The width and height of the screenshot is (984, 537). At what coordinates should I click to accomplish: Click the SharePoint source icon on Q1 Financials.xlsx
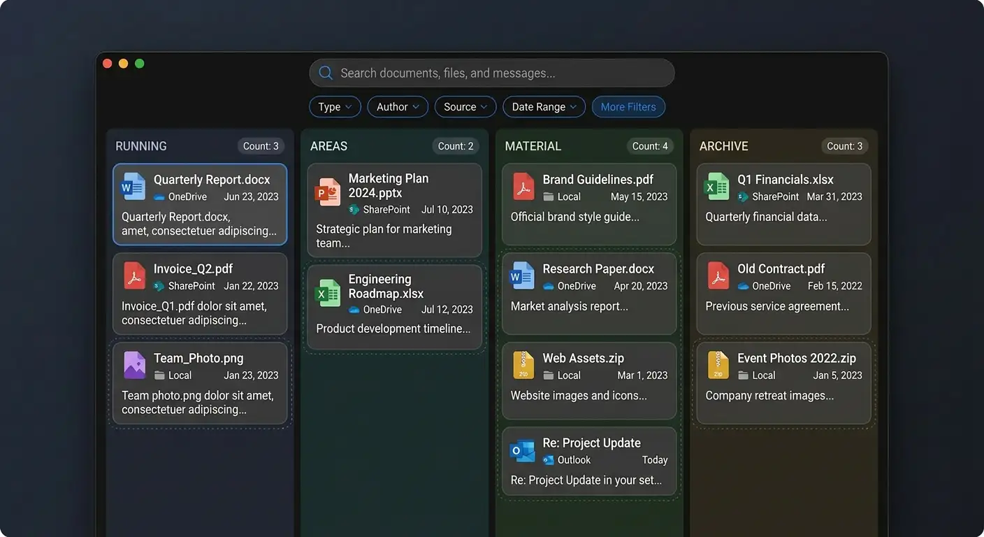point(744,197)
